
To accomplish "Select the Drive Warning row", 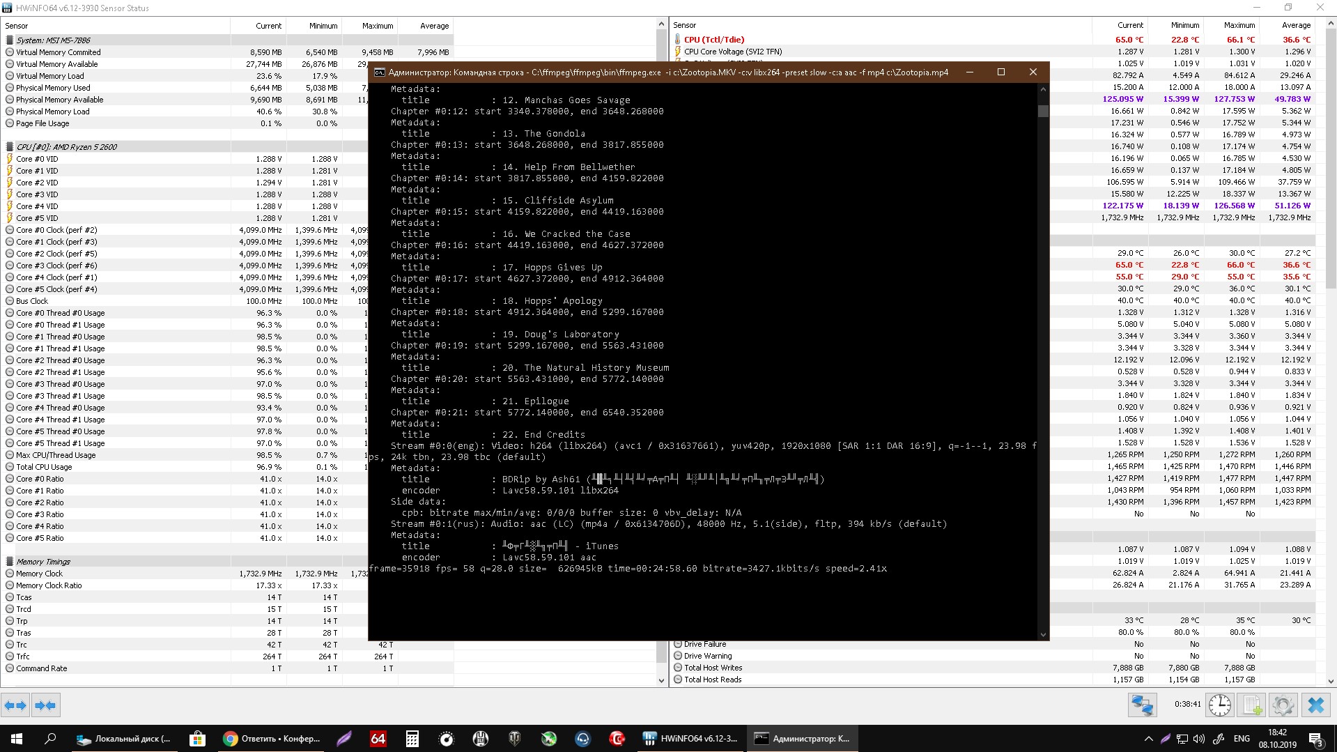I will point(993,656).
